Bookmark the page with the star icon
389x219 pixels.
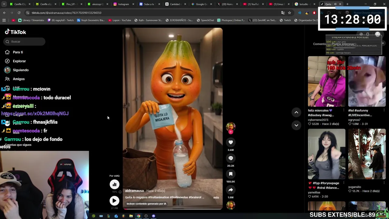[289, 13]
